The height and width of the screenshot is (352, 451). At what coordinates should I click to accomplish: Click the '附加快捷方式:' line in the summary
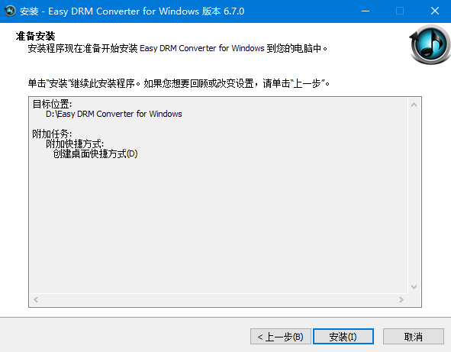tap(75, 144)
